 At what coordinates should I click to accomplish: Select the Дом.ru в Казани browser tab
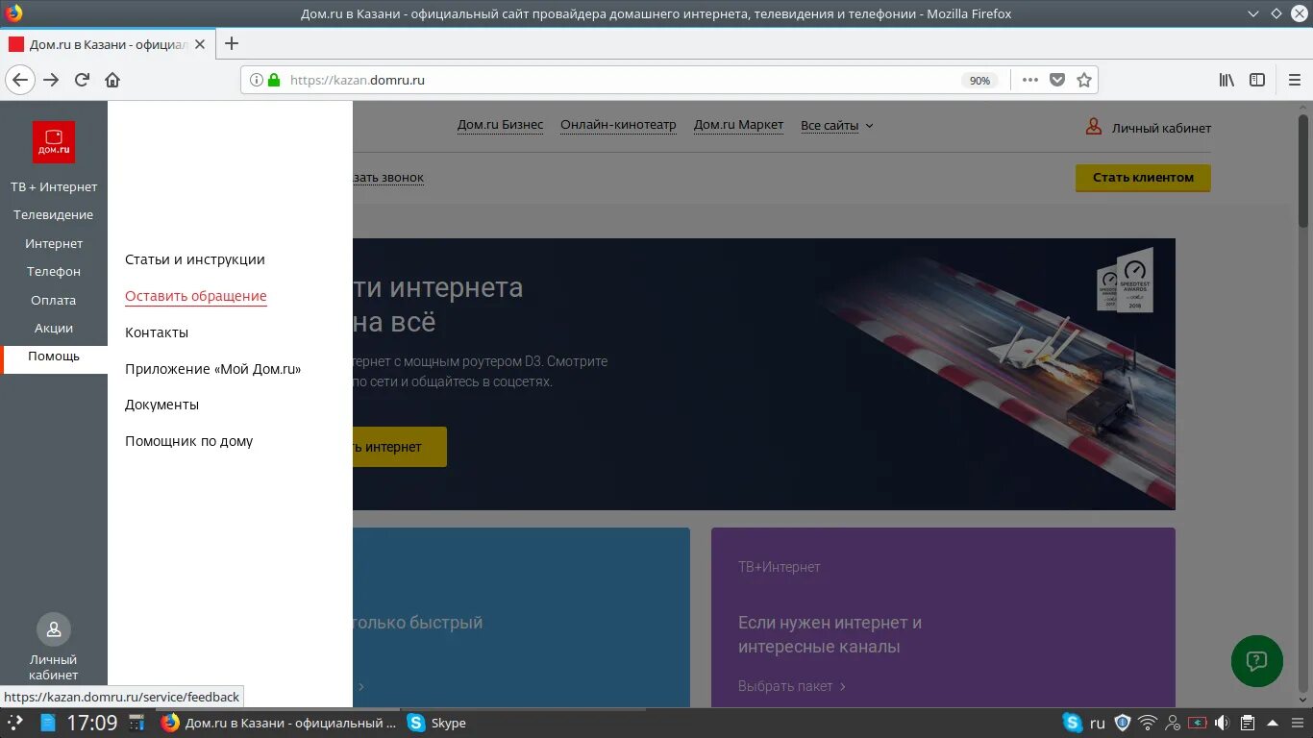(108, 44)
